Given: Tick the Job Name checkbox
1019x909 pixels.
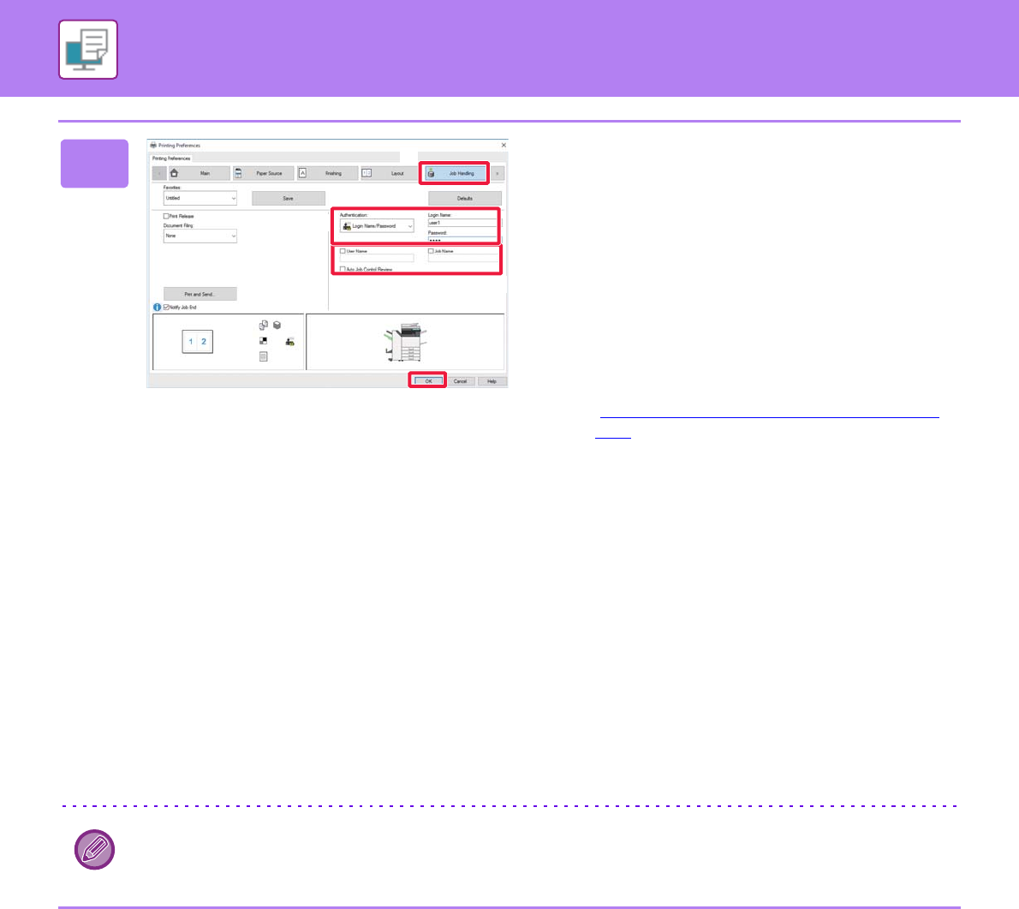Looking at the screenshot, I should [430, 251].
